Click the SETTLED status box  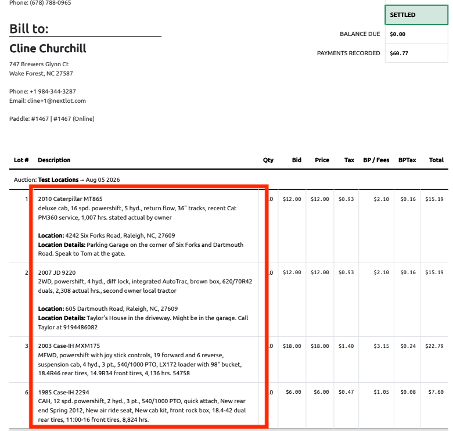click(x=416, y=15)
